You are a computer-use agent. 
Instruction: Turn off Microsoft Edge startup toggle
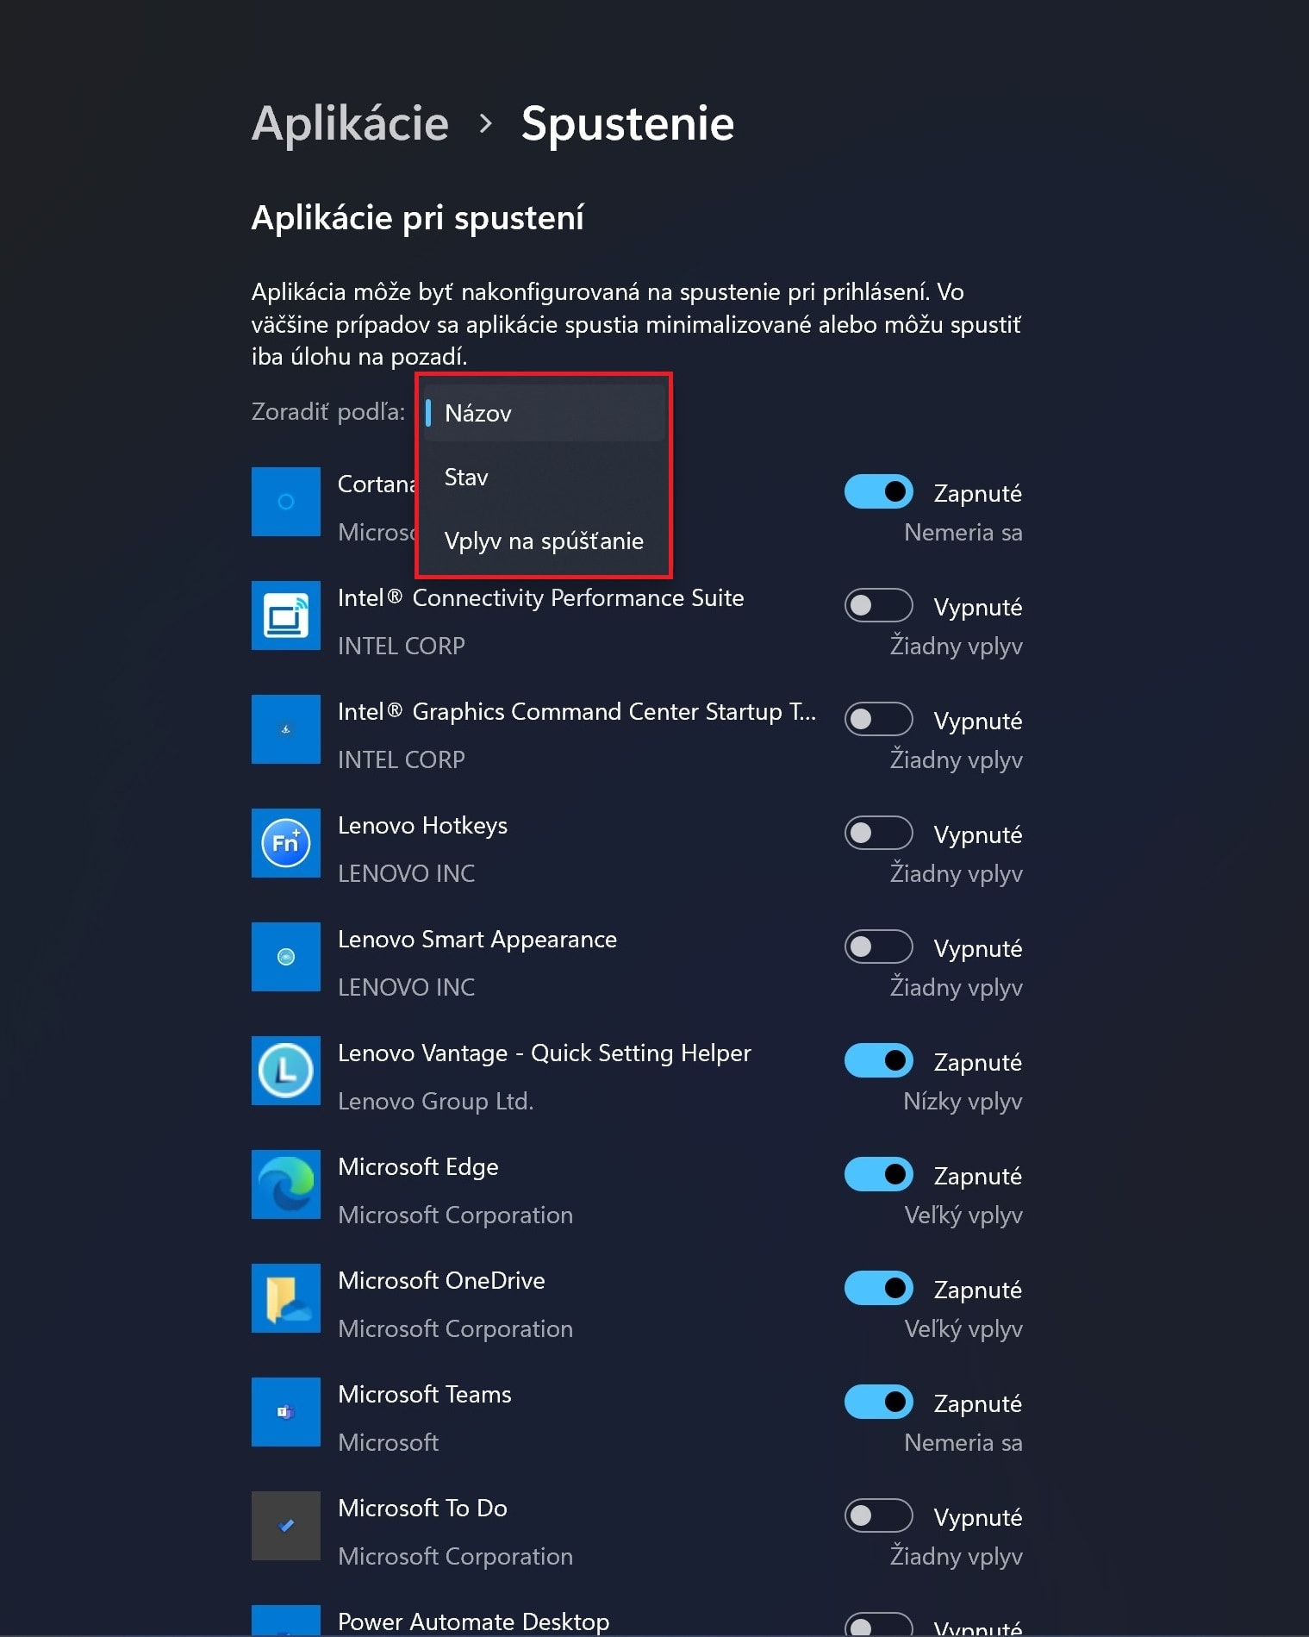(x=878, y=1174)
